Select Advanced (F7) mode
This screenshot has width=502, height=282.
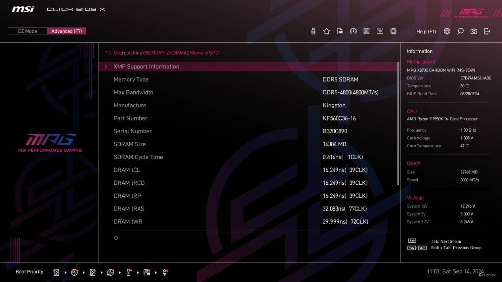67,31
